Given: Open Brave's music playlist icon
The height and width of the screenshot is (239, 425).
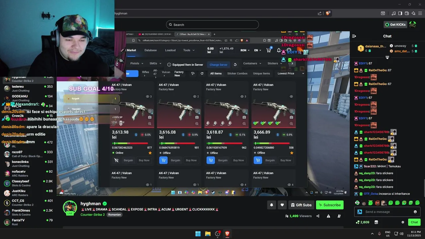Looking at the screenshot, I should [x=394, y=13].
